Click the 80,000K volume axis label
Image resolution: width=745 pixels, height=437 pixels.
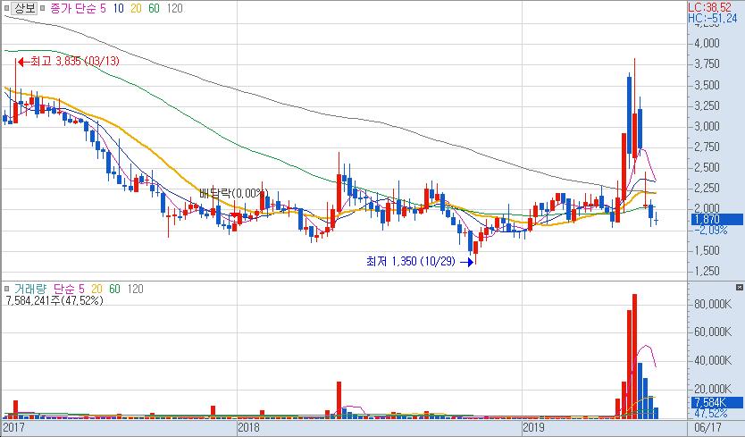pos(713,304)
